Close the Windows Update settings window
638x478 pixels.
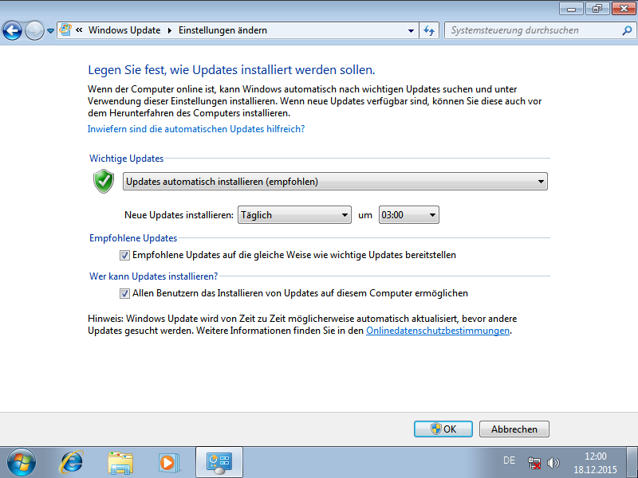click(624, 9)
